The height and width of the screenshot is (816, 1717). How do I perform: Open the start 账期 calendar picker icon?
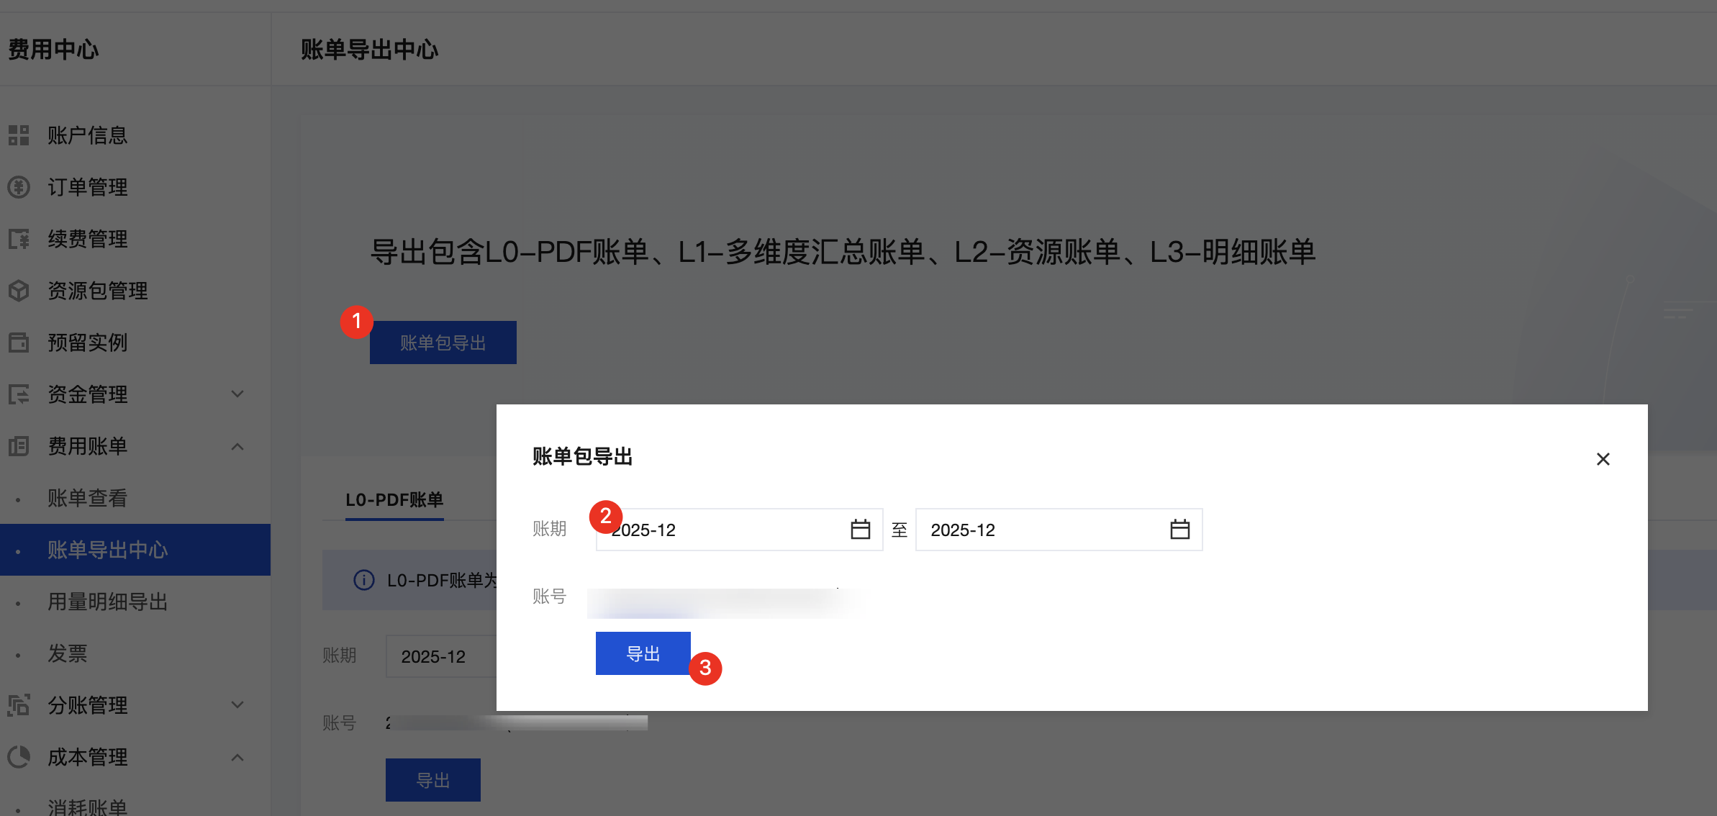point(860,530)
